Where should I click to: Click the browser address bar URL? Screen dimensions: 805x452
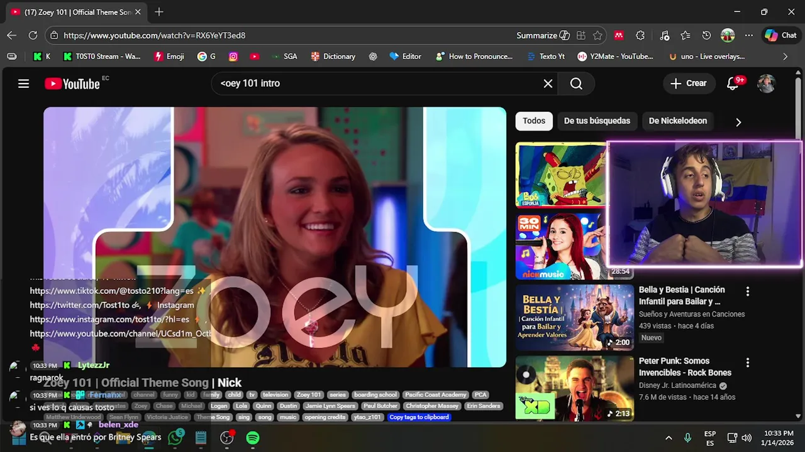(x=155, y=36)
